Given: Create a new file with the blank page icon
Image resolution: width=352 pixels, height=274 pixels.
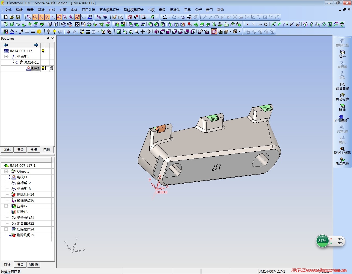Looking at the screenshot, I should [x=6, y=17].
